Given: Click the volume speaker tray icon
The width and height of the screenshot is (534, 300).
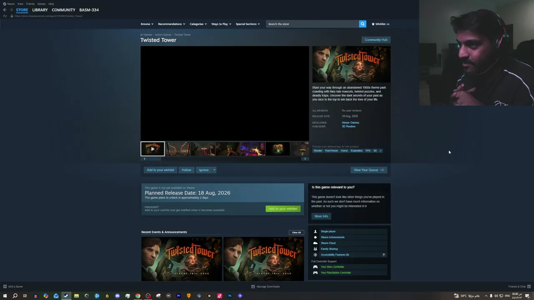Looking at the screenshot, I should (496, 296).
